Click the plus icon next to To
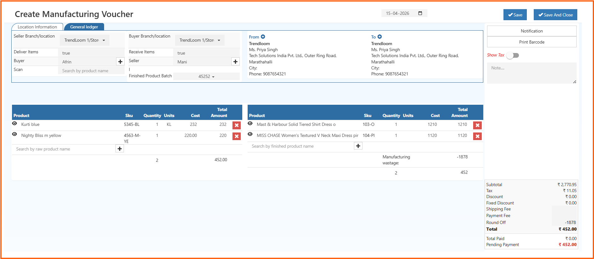This screenshot has height=259, width=594. click(x=379, y=37)
